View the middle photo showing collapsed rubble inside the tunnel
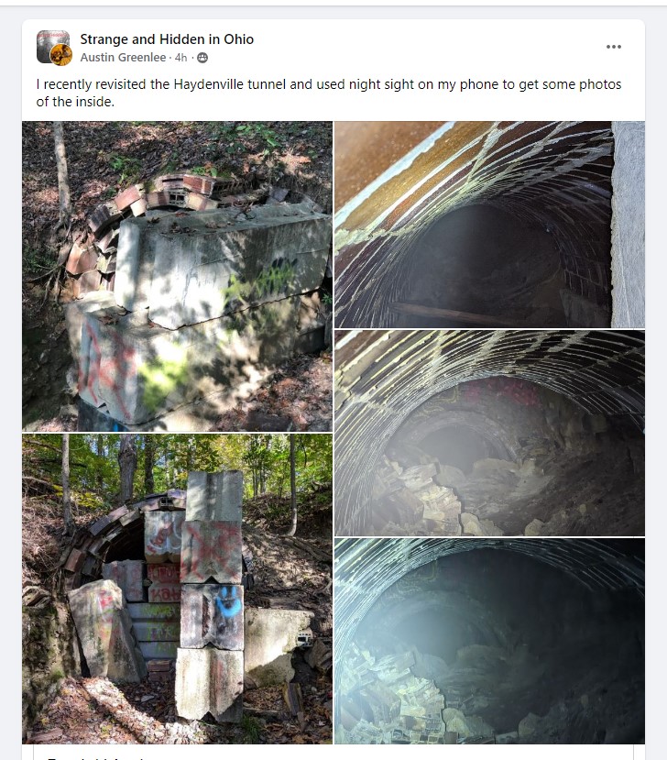 pyautogui.click(x=490, y=433)
